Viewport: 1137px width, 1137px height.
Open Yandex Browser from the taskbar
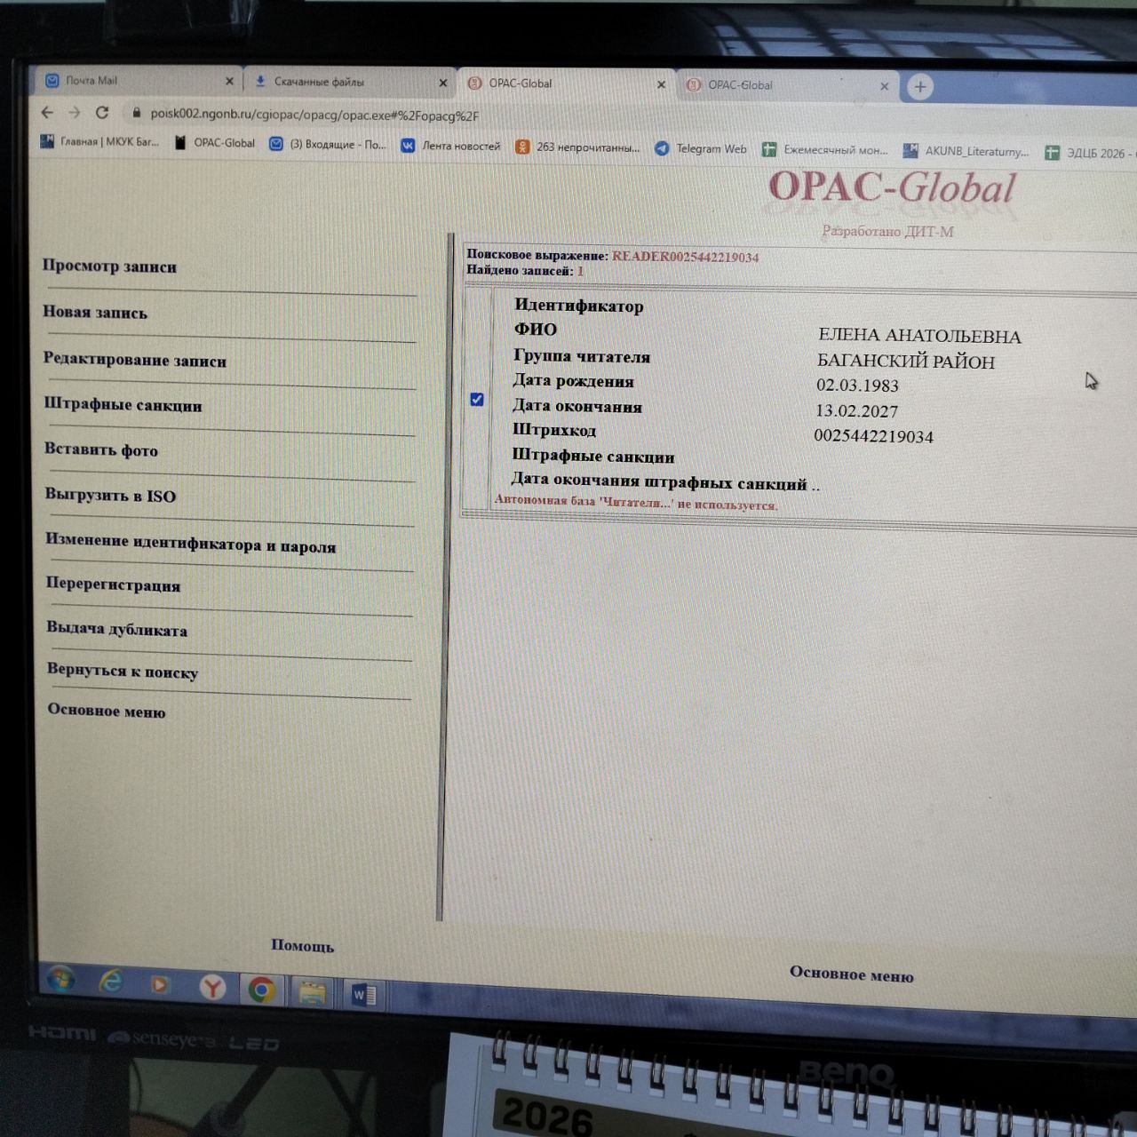(x=212, y=988)
